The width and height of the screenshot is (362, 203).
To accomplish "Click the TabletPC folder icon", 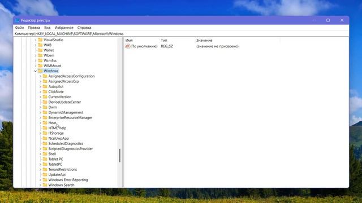I will [45, 164].
